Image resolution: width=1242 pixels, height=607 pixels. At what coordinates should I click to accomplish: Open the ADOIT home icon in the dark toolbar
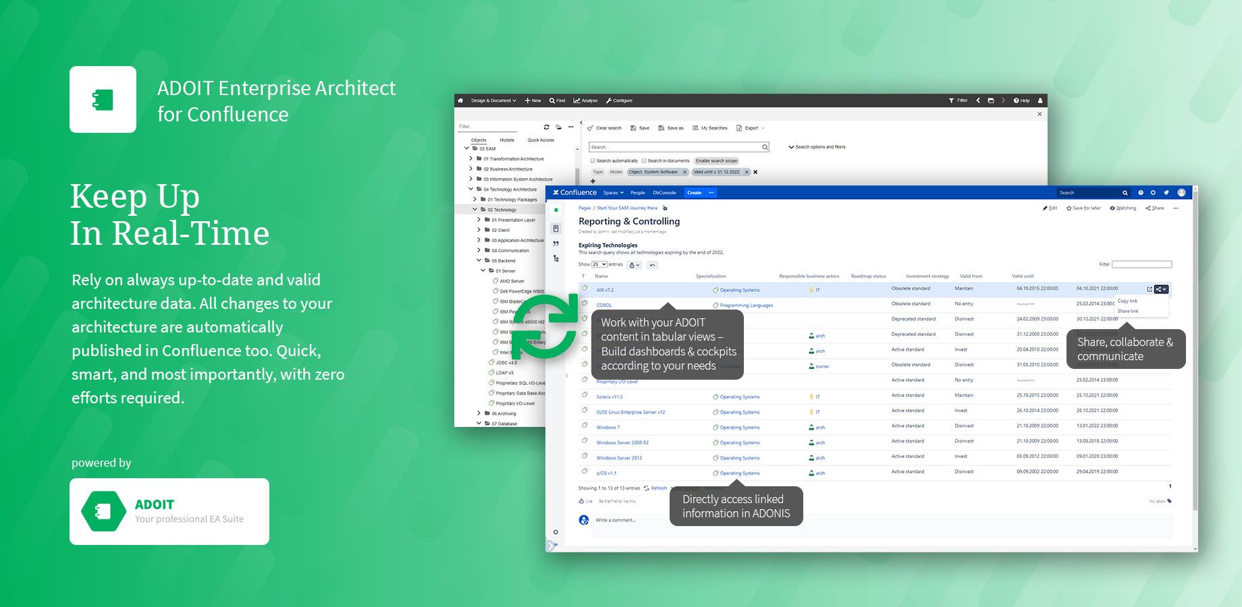[x=460, y=100]
